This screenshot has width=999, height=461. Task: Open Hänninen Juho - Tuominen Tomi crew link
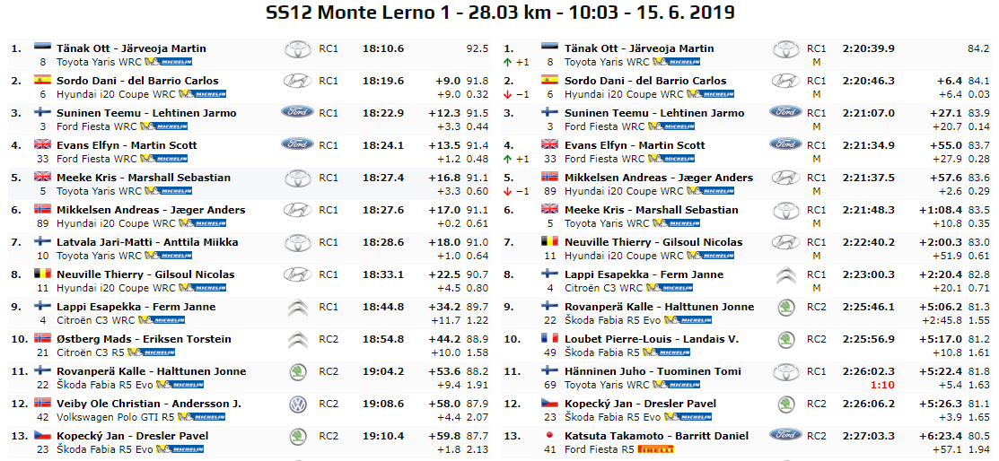point(653,371)
